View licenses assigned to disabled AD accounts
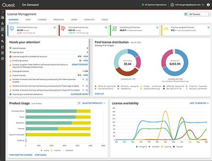This screenshot has height=161, width=212. pos(85,56)
